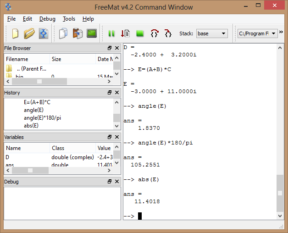Select angle(E) entry in History

click(x=33, y=110)
